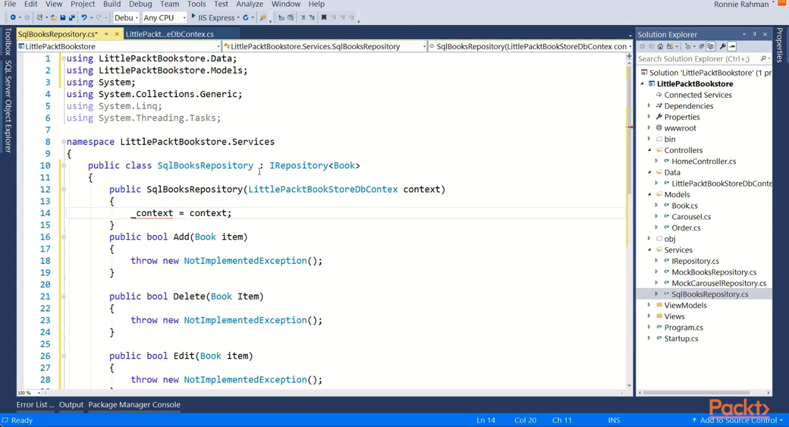Open the Build menu
This screenshot has width=789, height=427.
(x=112, y=4)
